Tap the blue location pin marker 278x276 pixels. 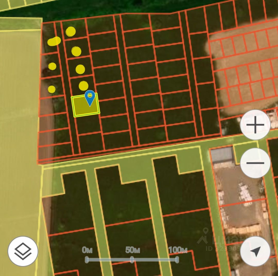pos(90,98)
